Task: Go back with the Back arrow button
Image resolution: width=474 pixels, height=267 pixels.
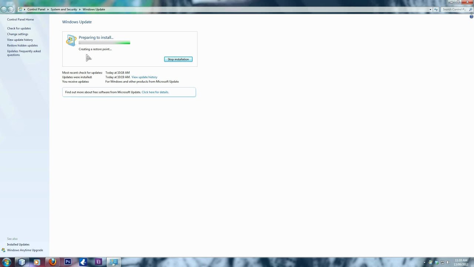Action: coord(4,9)
